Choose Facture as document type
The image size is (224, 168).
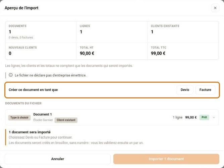(x=205, y=90)
